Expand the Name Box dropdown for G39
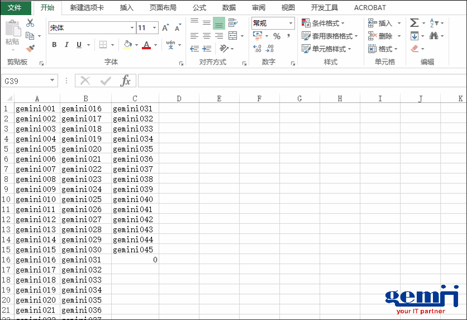 coord(52,81)
